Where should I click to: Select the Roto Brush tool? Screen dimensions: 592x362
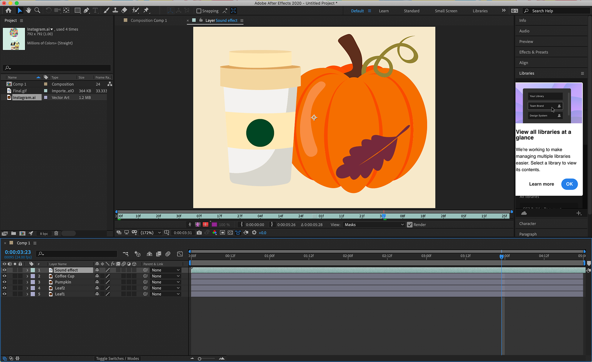(x=135, y=10)
